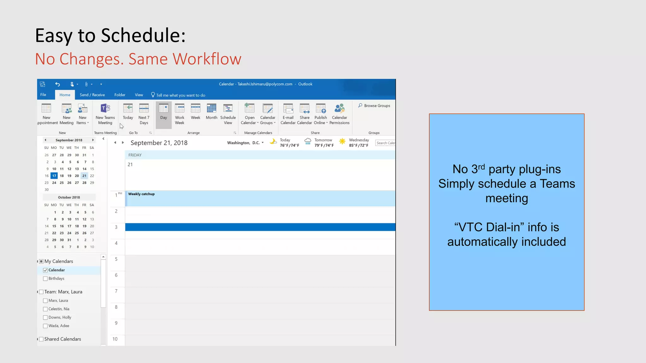Uncheck the Calendar checkbox under My Calendars
Viewport: 646px width, 363px height.
click(45, 270)
